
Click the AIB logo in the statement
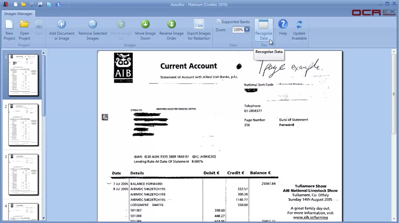tap(123, 68)
